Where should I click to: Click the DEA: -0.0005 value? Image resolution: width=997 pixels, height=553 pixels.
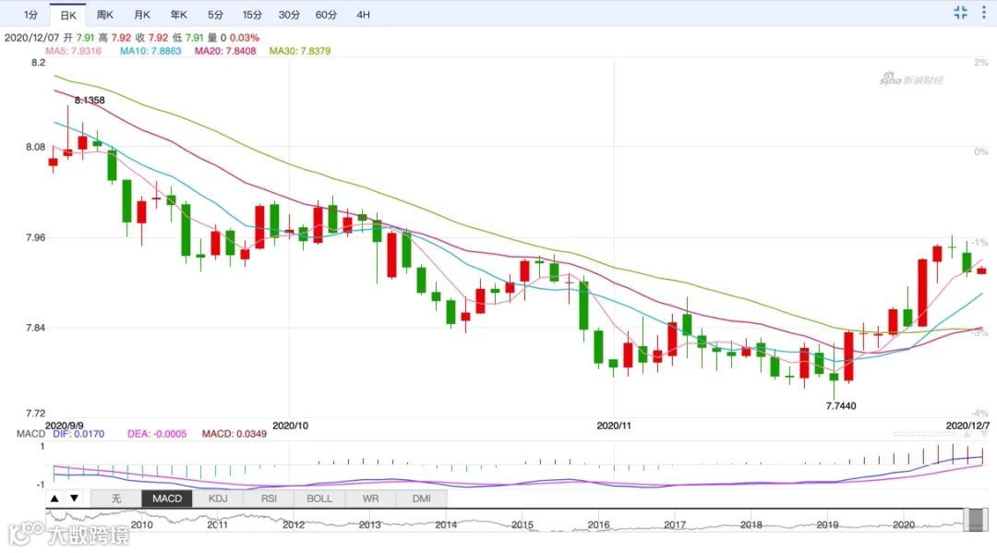pos(157,434)
